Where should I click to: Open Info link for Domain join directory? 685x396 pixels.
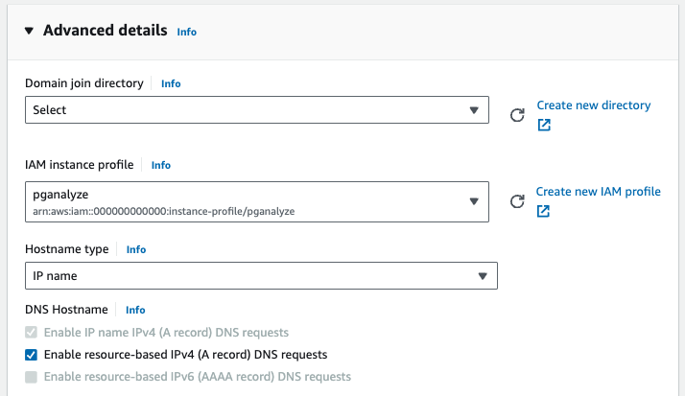171,83
